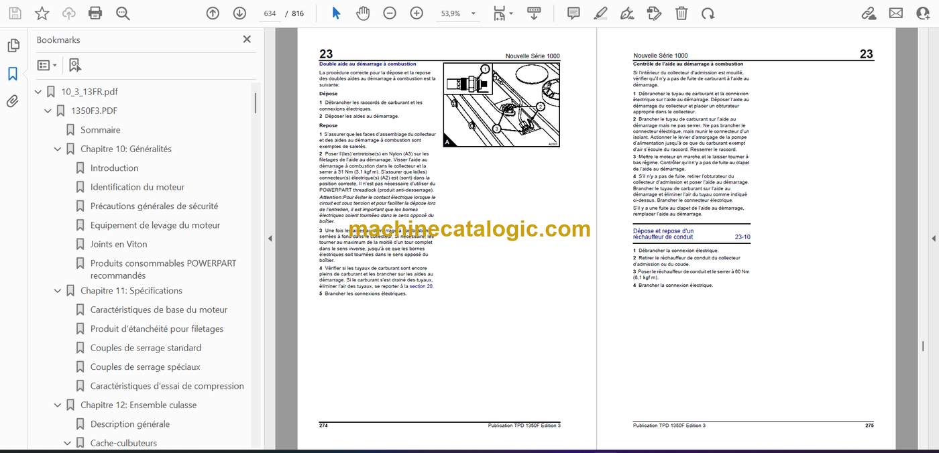This screenshot has height=453, width=939.
Task: Collapse the Chapitre 10: Généralités bookmark
Action: pos(58,149)
